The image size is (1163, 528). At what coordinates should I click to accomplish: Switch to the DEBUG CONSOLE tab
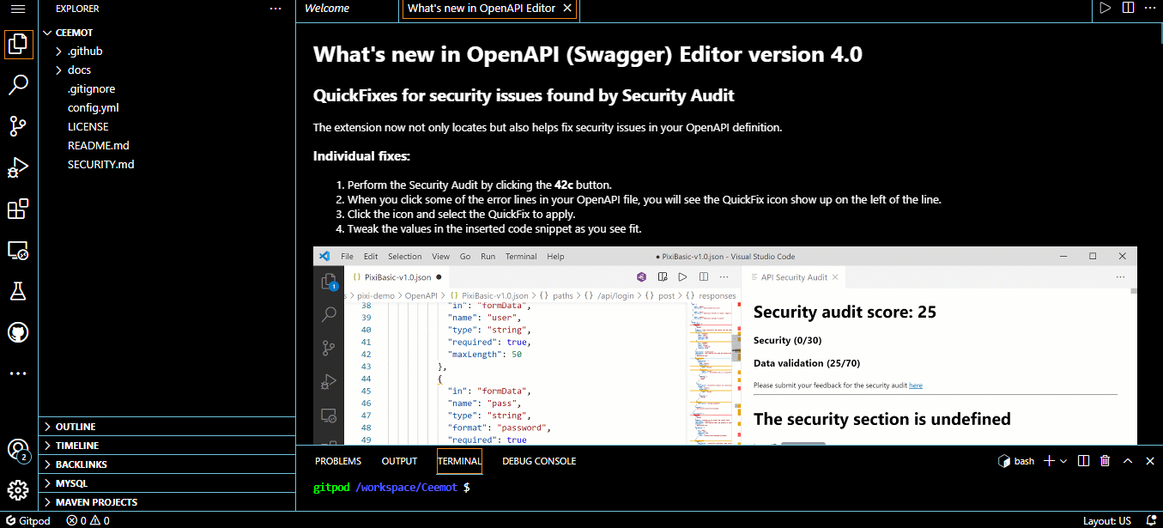[539, 461]
